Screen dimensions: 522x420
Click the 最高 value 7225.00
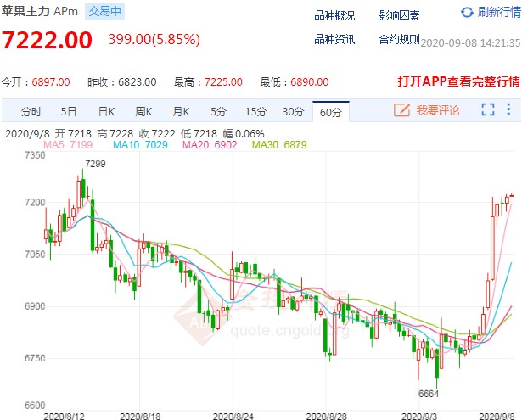(223, 81)
